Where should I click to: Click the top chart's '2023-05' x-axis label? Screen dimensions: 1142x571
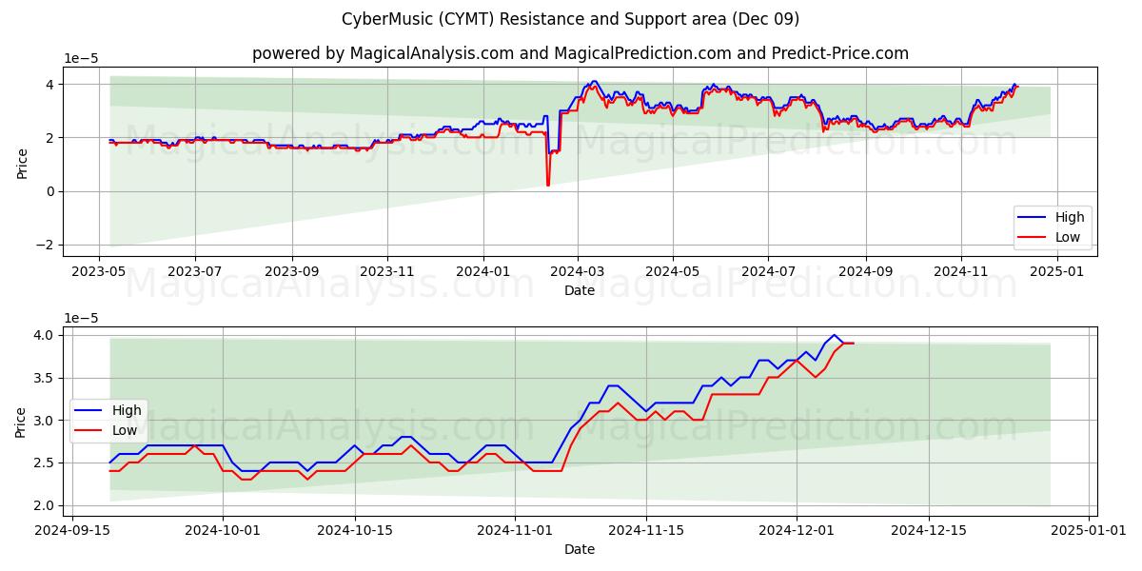tap(99, 271)
